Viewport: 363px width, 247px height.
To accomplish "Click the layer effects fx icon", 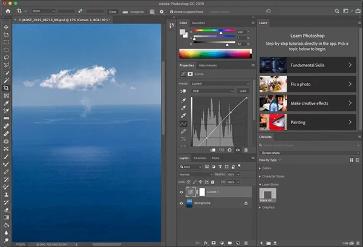I will point(206,242).
